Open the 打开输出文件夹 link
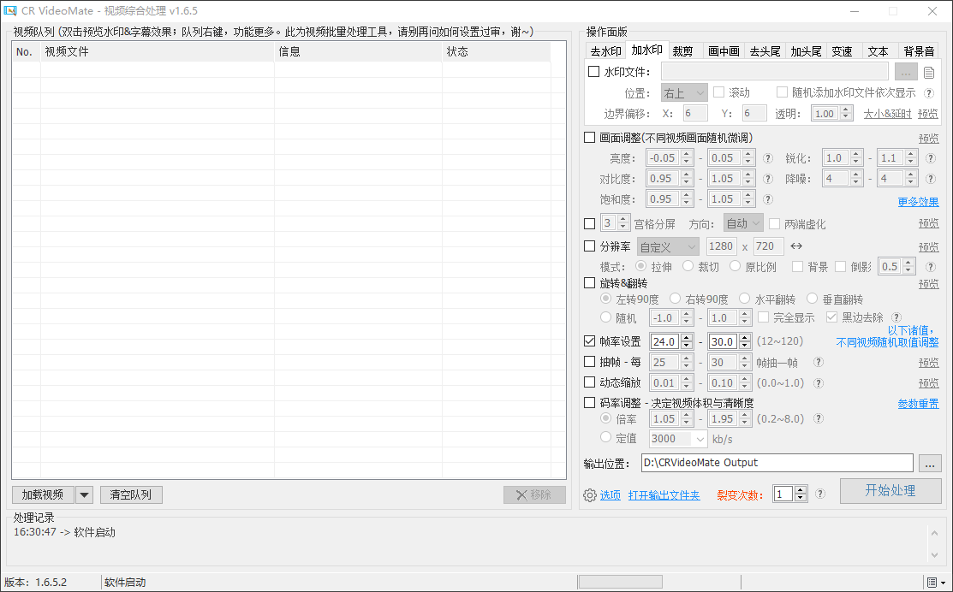The height and width of the screenshot is (592, 953). point(664,495)
